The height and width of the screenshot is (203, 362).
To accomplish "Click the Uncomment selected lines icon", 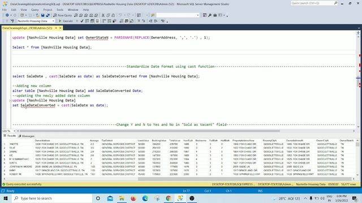I will click(x=144, y=21).
